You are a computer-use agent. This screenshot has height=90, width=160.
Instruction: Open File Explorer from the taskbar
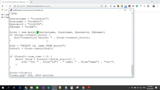click(x=31, y=88)
